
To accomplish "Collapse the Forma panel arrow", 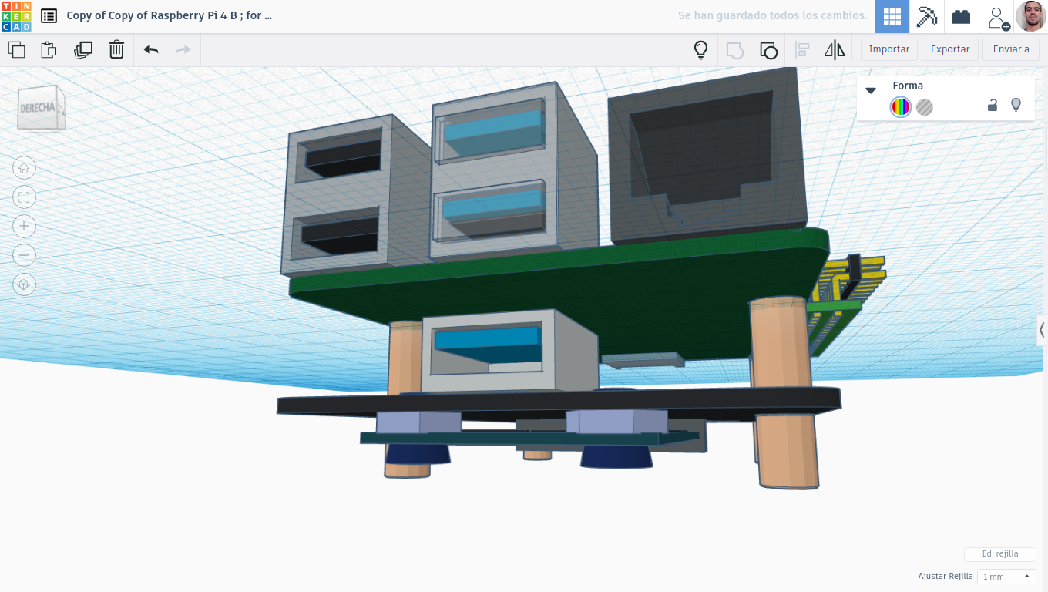I will (x=871, y=90).
